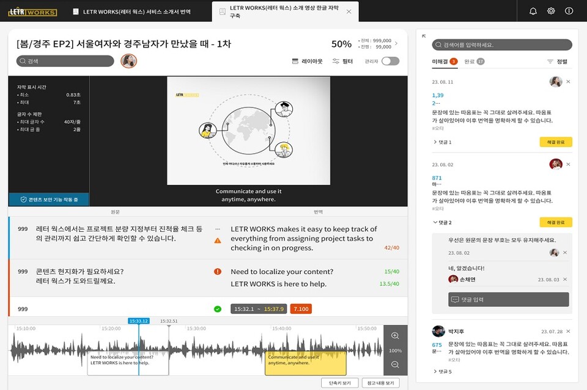The image size is (587, 390).
Task: Click the info icon in the top bar
Action: [569, 10]
